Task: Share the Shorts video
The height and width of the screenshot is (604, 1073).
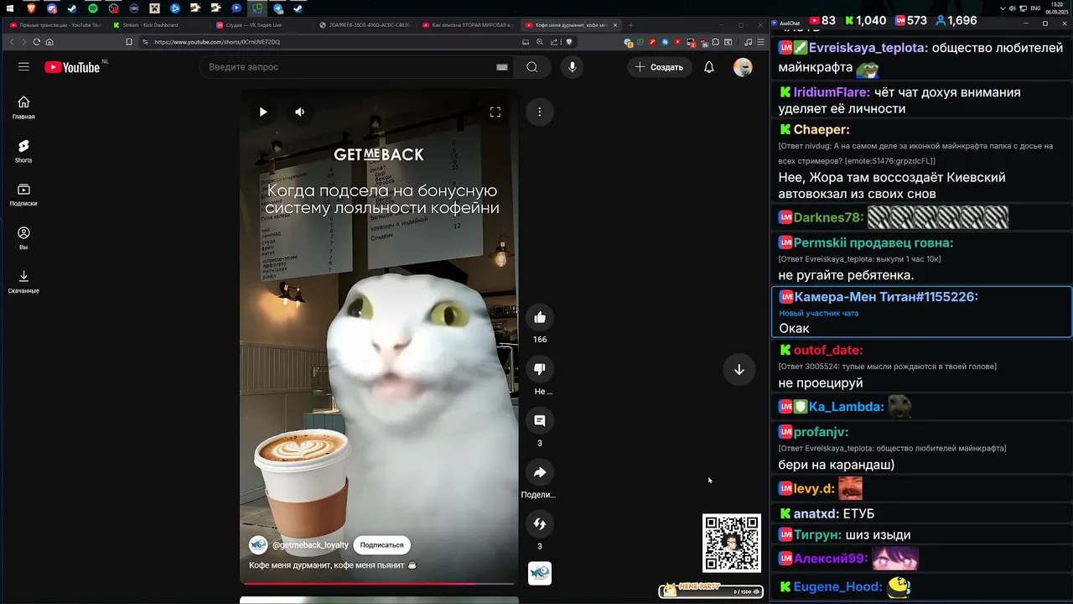Action: 540,472
